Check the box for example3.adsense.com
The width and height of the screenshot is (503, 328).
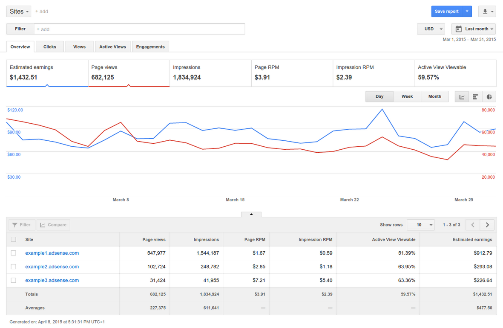click(x=14, y=281)
